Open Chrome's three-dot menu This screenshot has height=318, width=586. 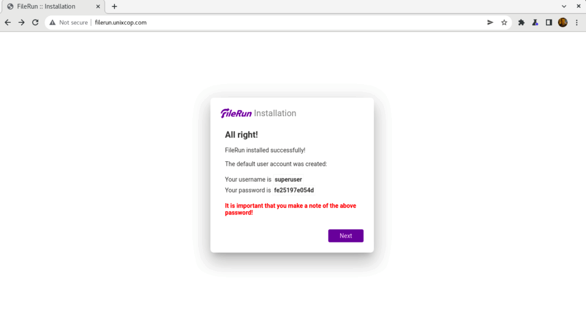(x=577, y=22)
